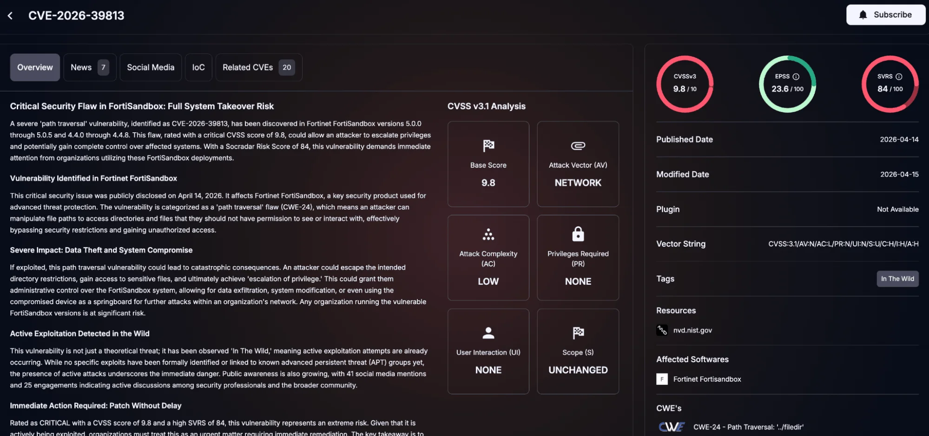Click the Published Date value 2026-04-14
The width and height of the screenshot is (929, 436).
pyautogui.click(x=899, y=139)
